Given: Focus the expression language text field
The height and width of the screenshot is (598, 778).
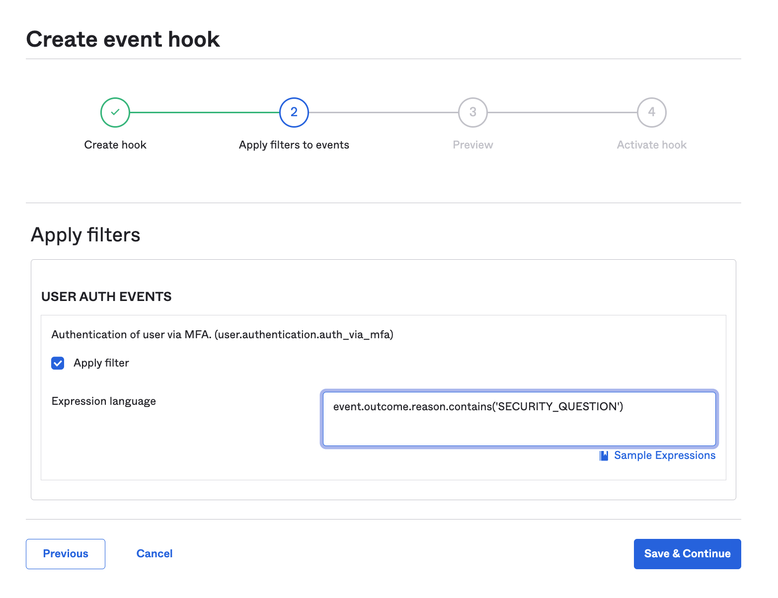Looking at the screenshot, I should tap(519, 419).
